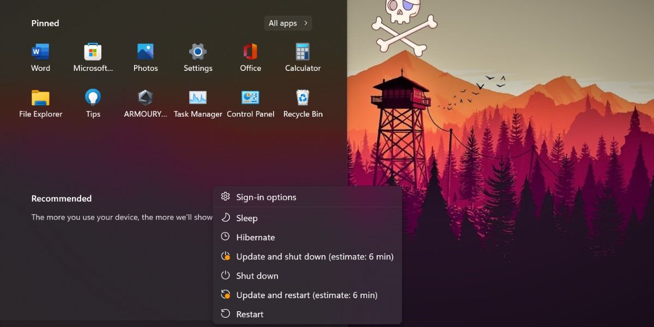Click the Recommended section heading
Image resolution: width=654 pixels, height=327 pixels.
[62, 198]
